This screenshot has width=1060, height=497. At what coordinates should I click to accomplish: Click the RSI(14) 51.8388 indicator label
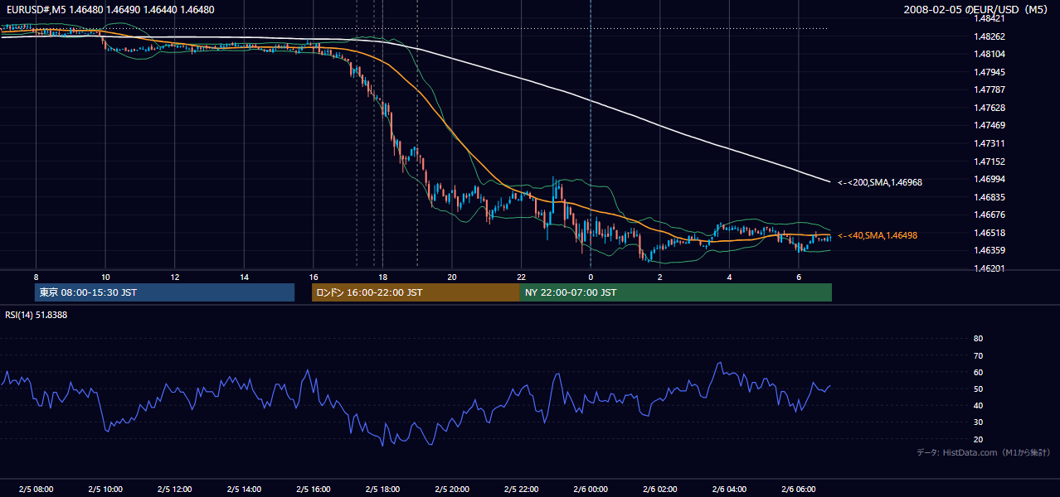(36, 315)
